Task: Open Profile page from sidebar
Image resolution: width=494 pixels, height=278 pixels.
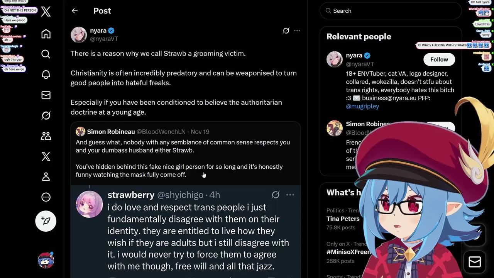Action: coord(46,177)
